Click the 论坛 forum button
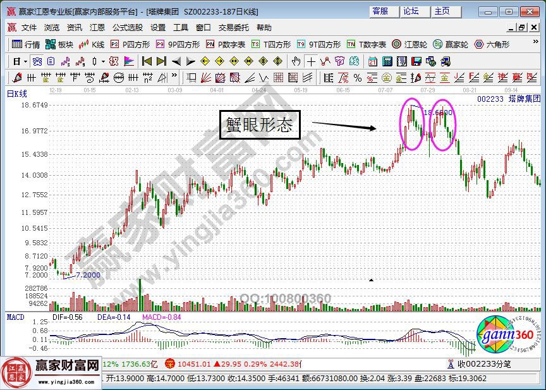The image size is (546, 390). pyautogui.click(x=411, y=11)
